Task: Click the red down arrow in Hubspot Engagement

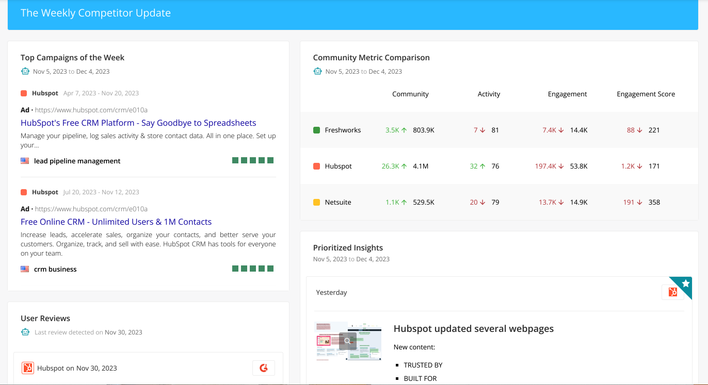Action: click(561, 166)
